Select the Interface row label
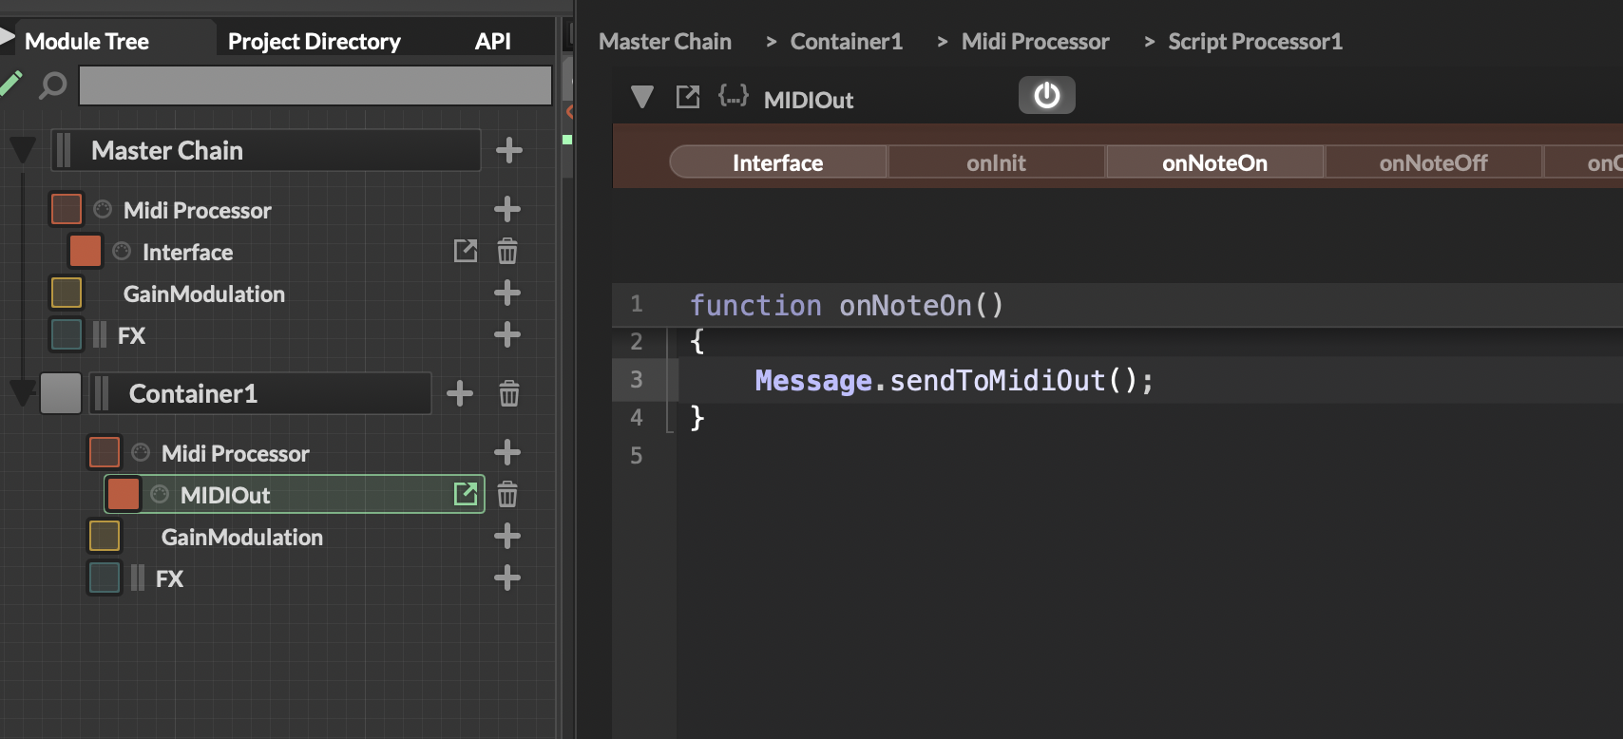 pos(187,252)
